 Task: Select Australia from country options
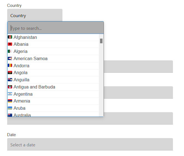point(22,115)
